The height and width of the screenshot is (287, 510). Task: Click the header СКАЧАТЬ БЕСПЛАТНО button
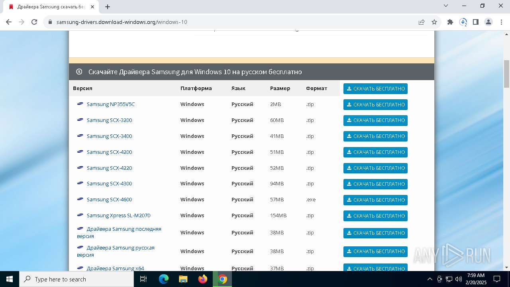coord(375,88)
